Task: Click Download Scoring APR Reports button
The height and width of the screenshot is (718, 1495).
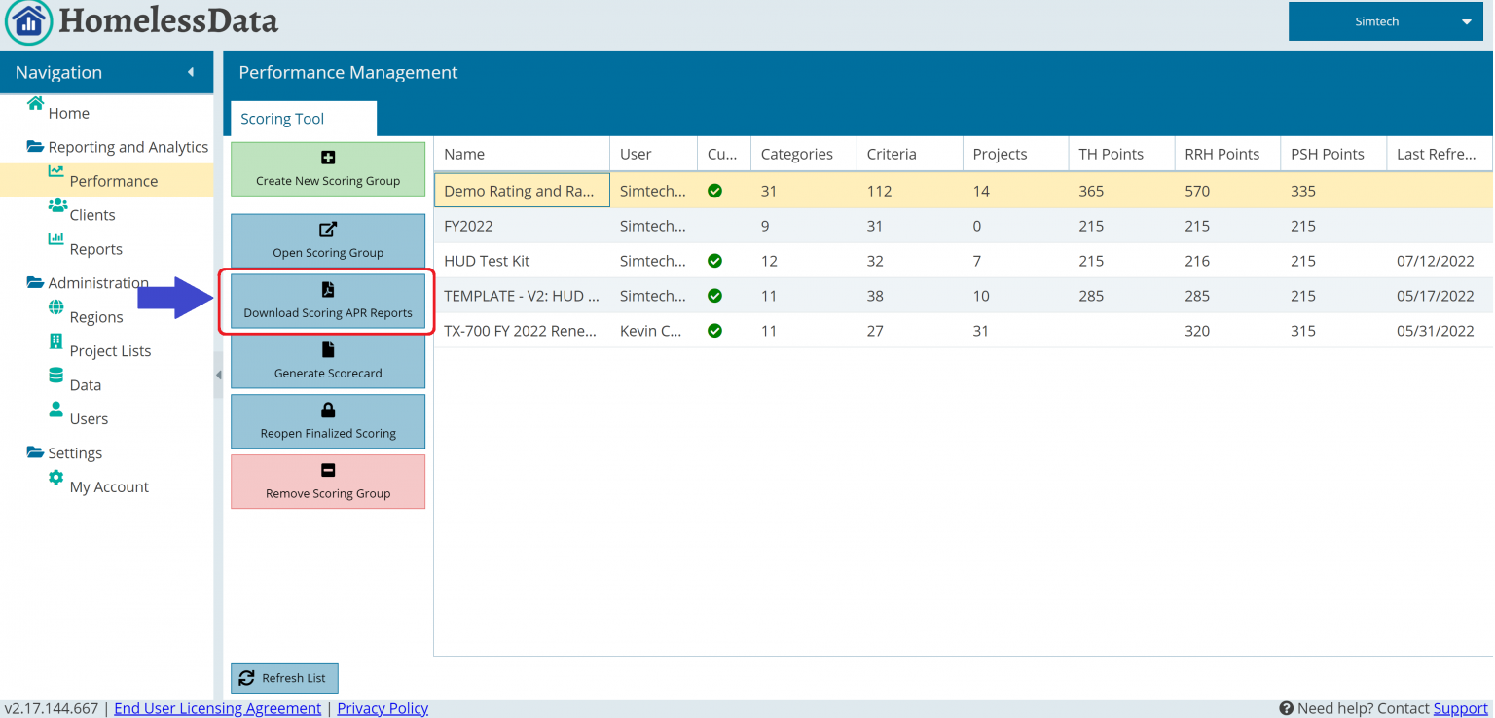Action: tap(328, 302)
